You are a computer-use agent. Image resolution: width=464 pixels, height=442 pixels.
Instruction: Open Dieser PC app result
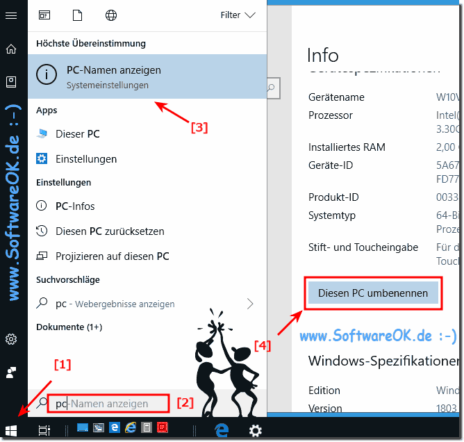point(147,134)
